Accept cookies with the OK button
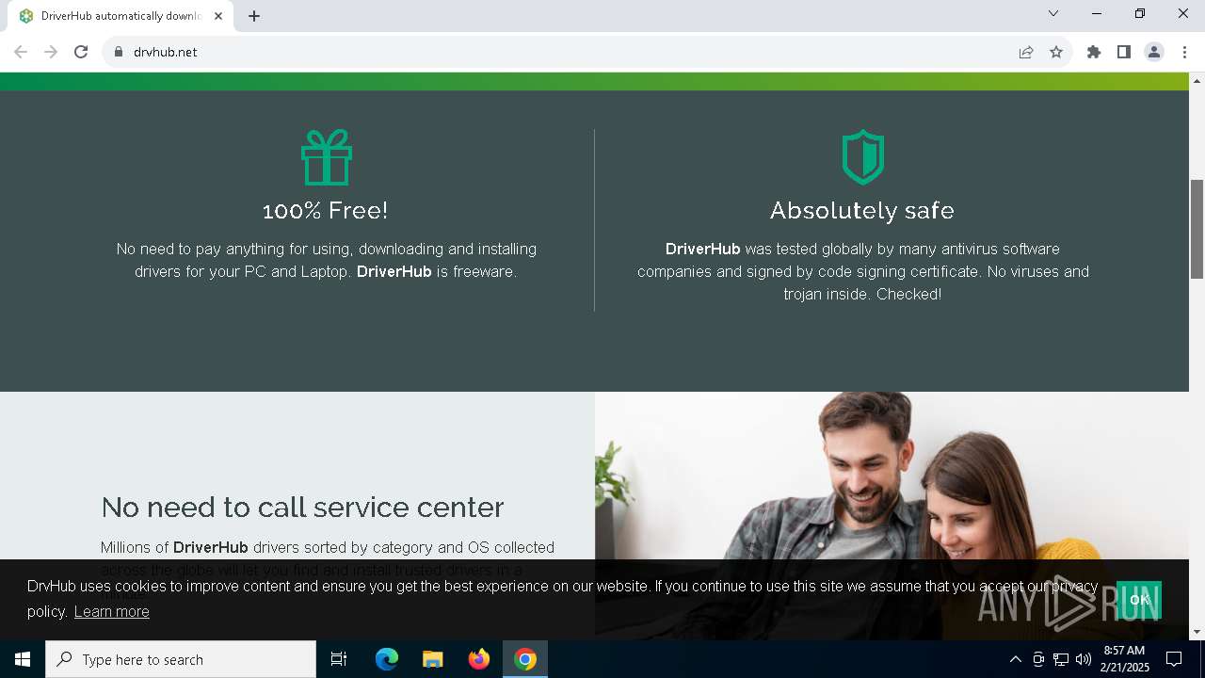Viewport: 1205px width, 678px height. (x=1139, y=600)
